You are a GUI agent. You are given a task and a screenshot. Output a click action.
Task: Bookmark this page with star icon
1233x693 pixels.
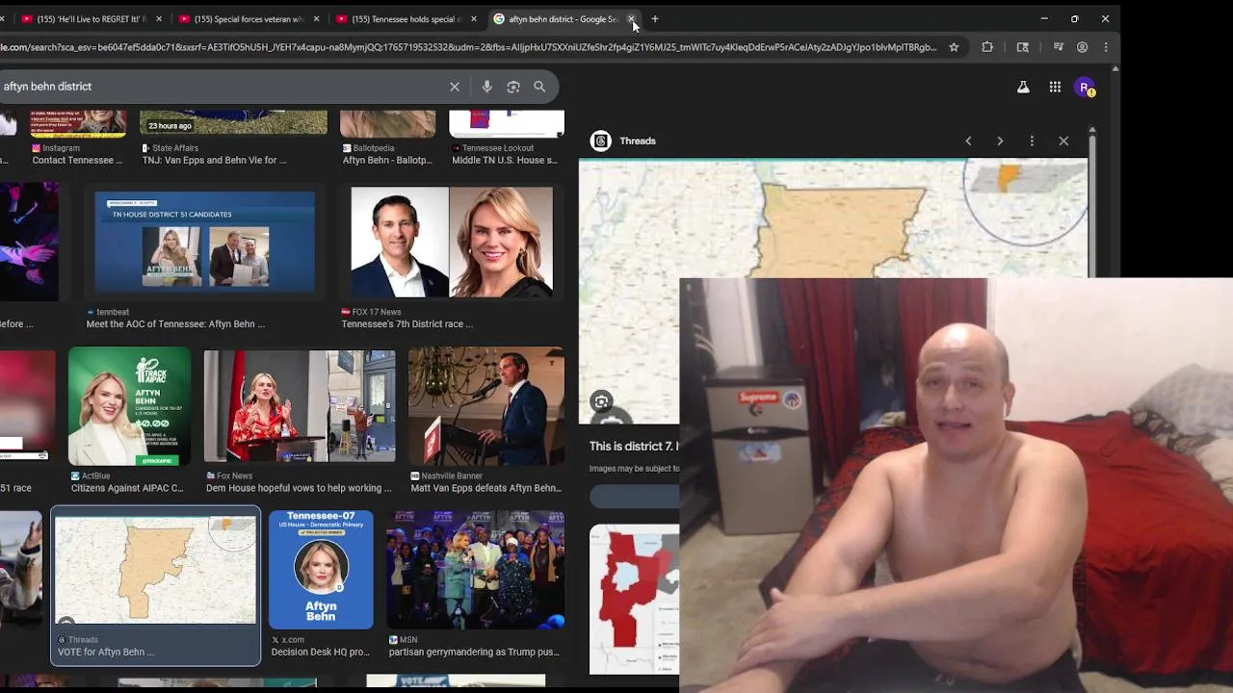coord(954,47)
